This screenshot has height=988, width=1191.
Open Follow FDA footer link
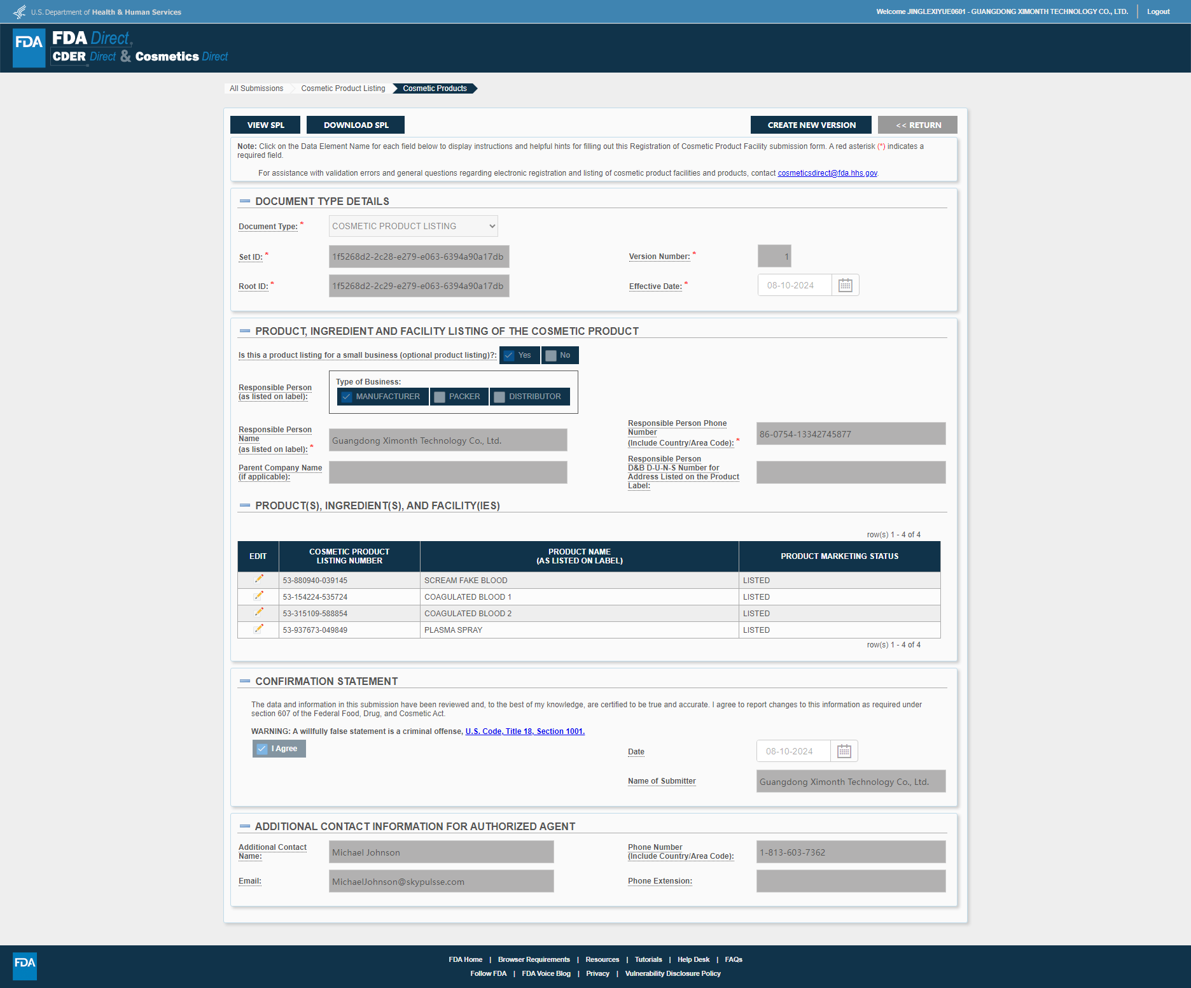click(489, 973)
